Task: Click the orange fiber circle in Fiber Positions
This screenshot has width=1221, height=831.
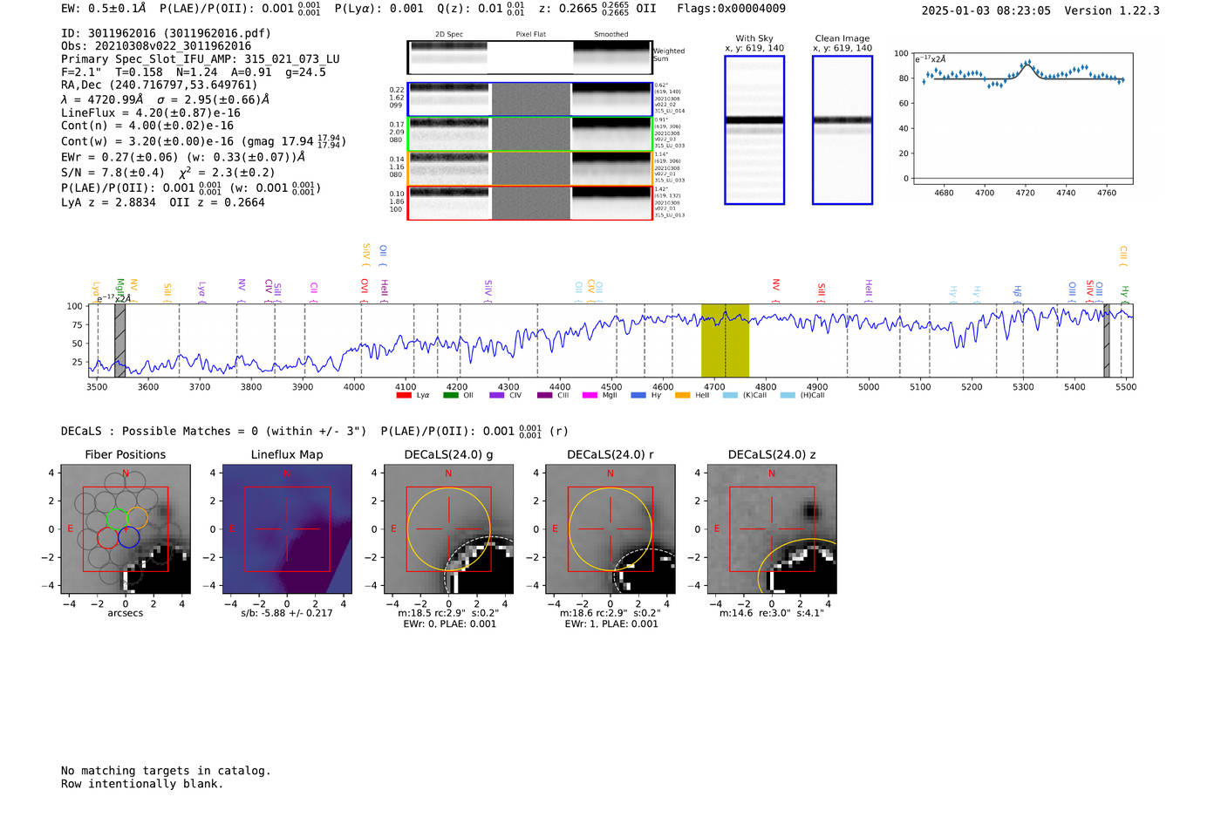Action: pos(137,518)
